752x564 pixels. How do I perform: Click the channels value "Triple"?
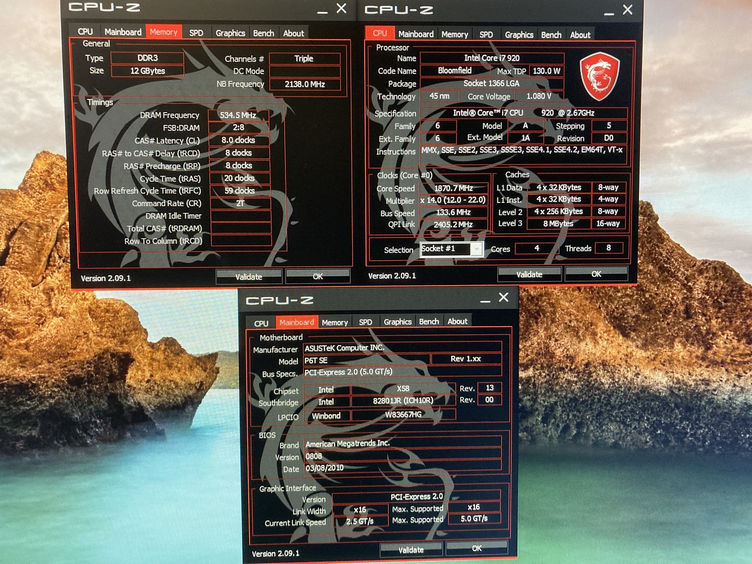click(x=304, y=58)
